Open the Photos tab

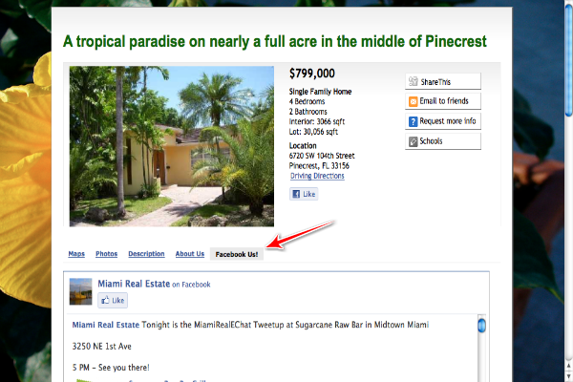106,254
